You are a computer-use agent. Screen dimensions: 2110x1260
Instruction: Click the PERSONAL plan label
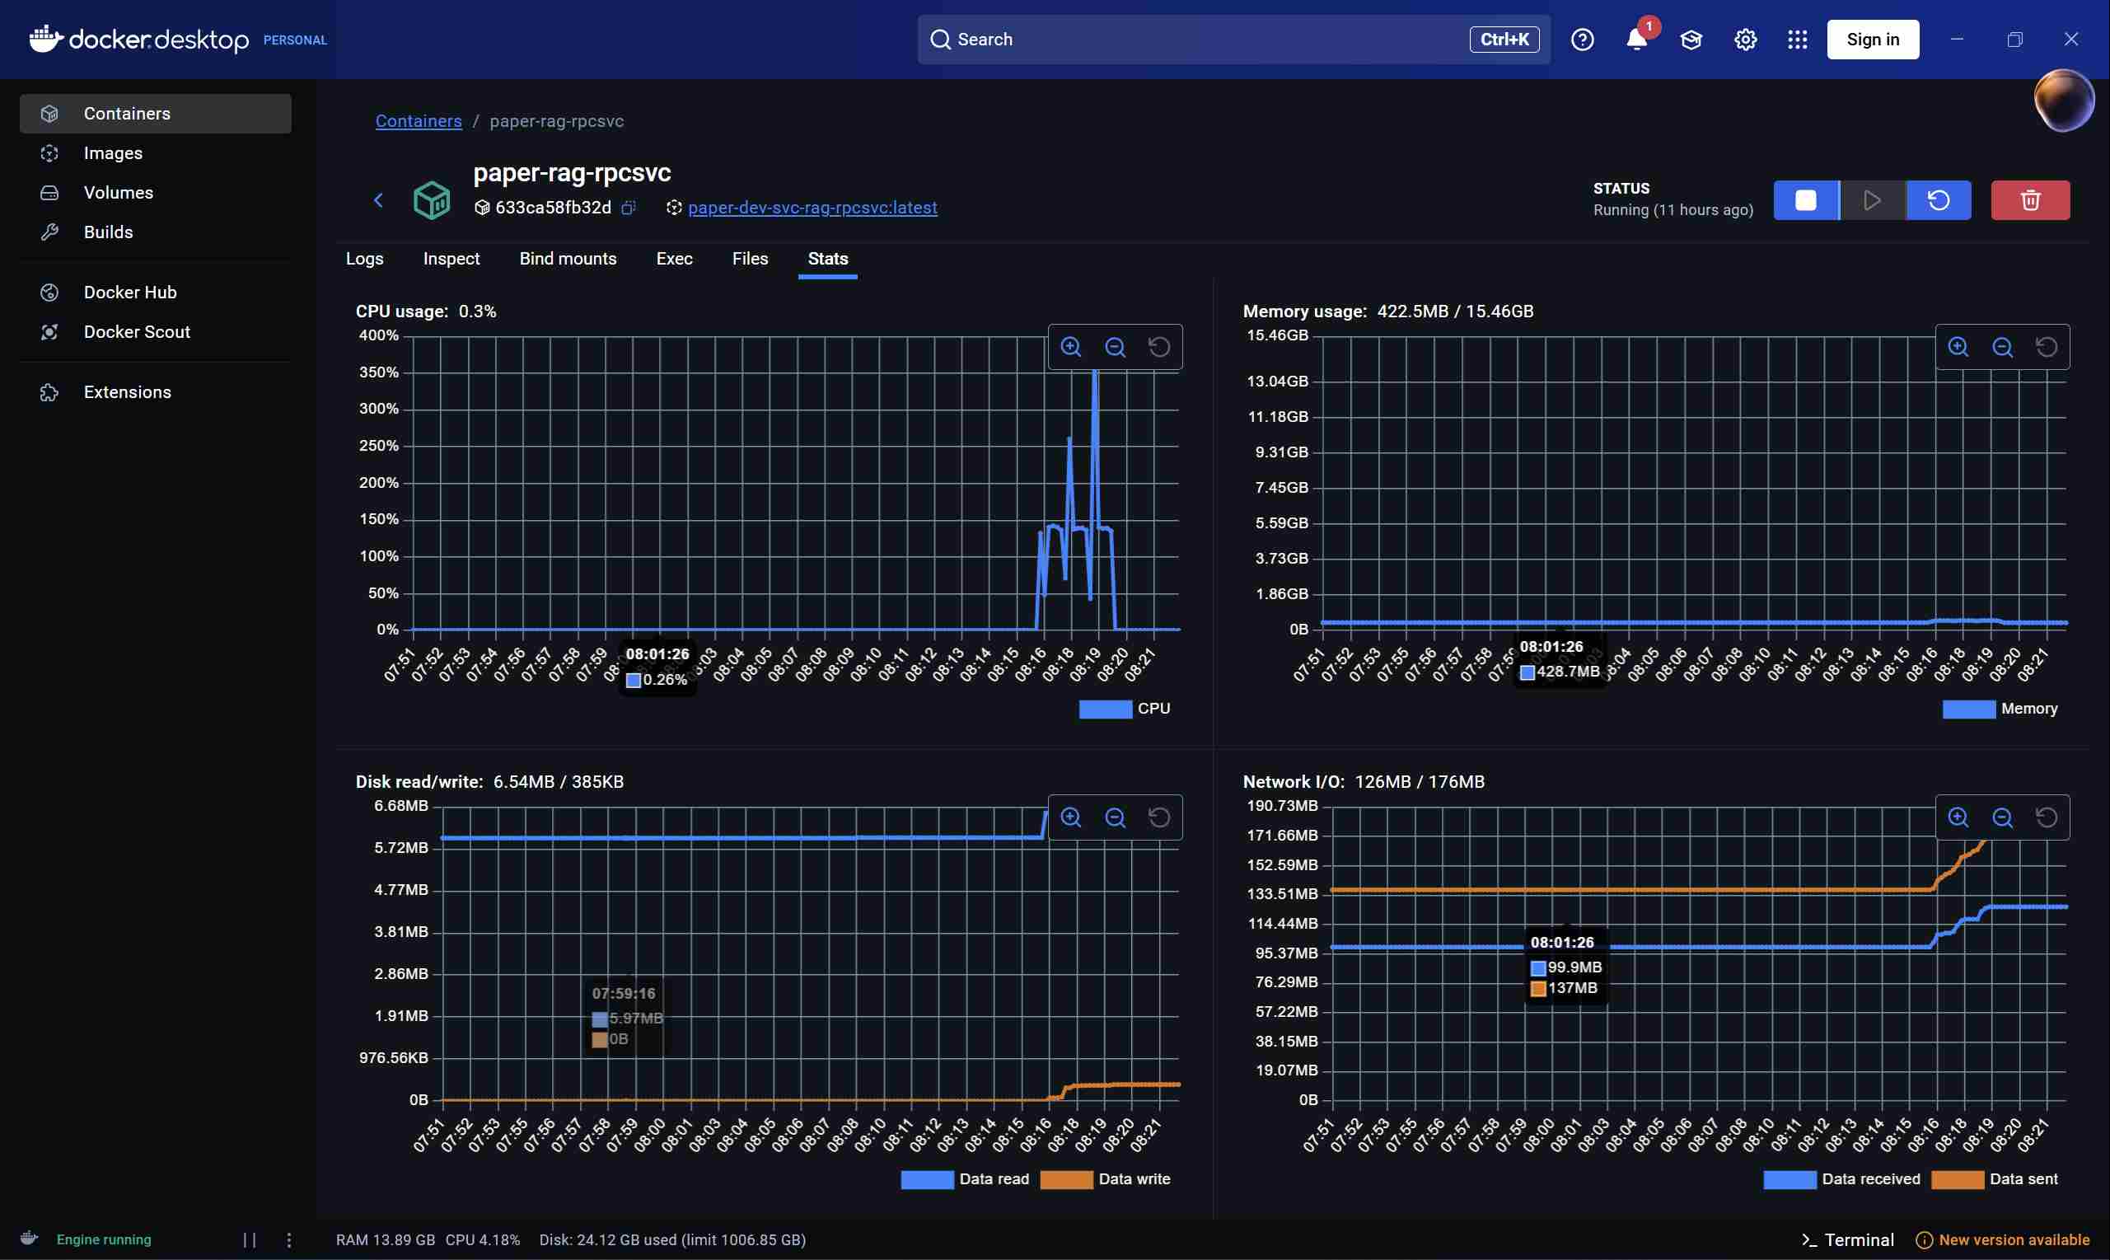[294, 40]
